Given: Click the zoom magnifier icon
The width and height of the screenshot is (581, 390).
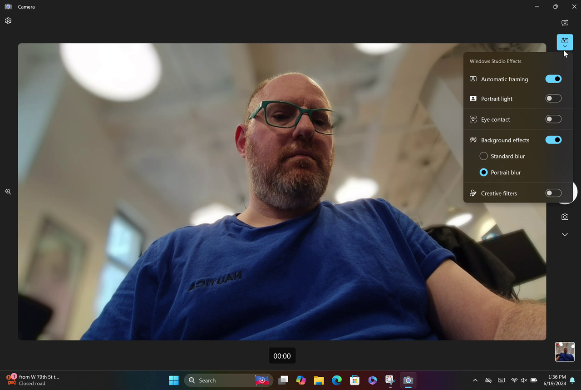Looking at the screenshot, I should tap(8, 192).
